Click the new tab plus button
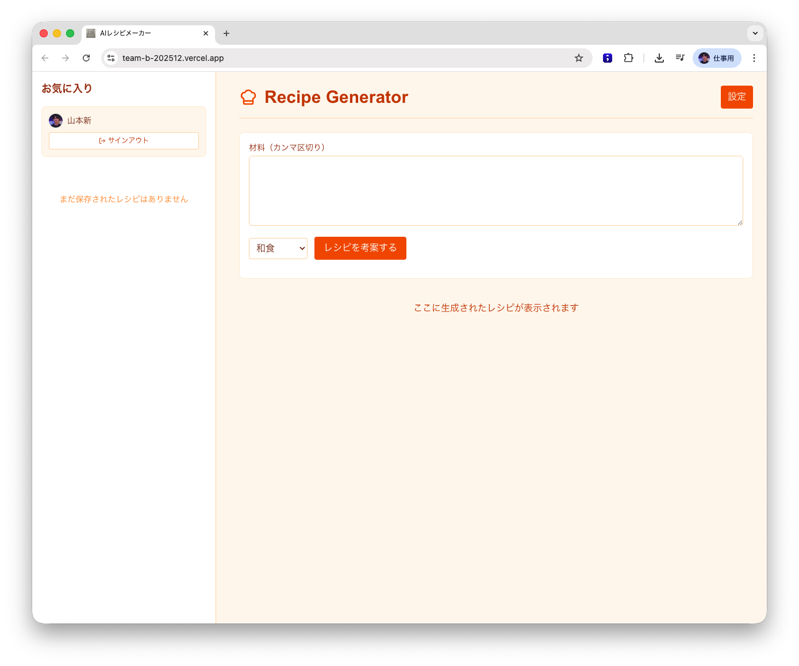 pyautogui.click(x=226, y=33)
